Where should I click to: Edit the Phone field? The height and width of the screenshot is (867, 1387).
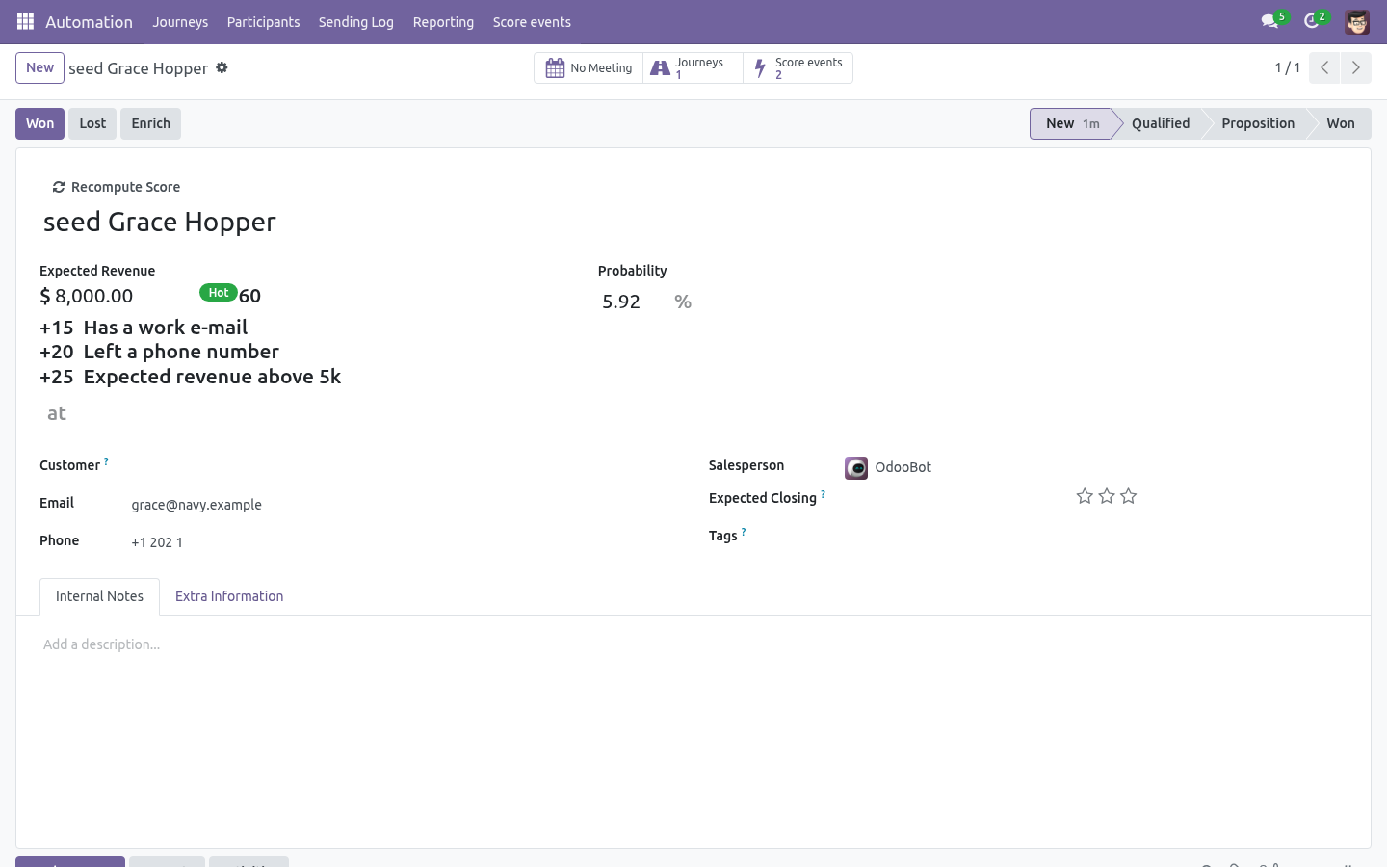pos(400,542)
